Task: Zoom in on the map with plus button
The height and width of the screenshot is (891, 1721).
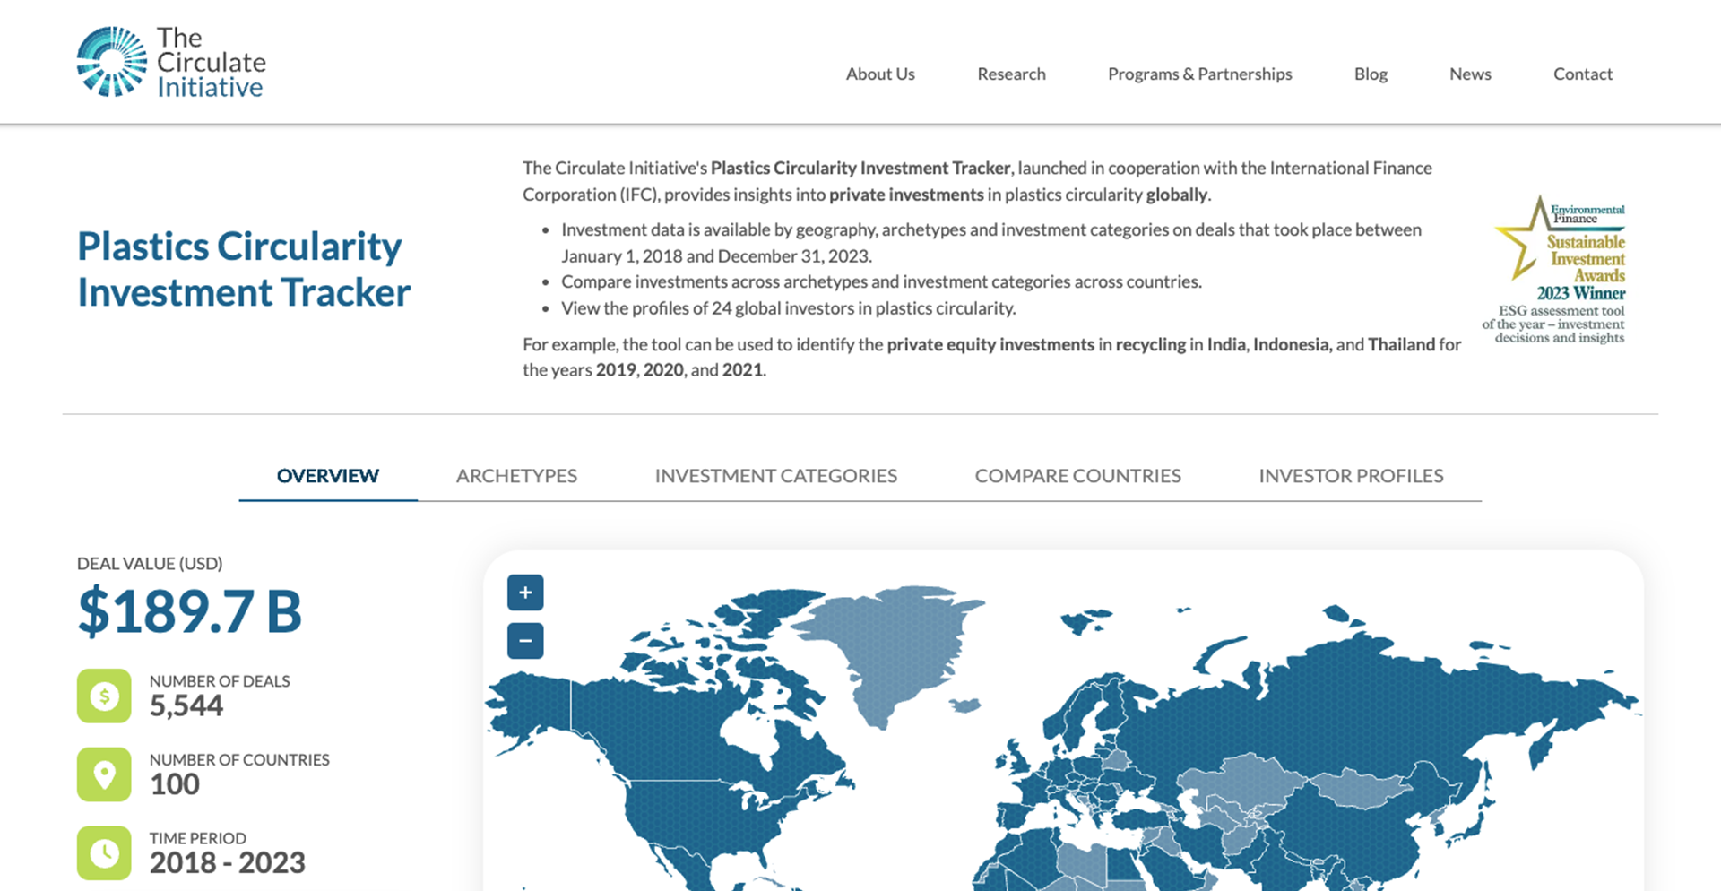Action: click(525, 593)
